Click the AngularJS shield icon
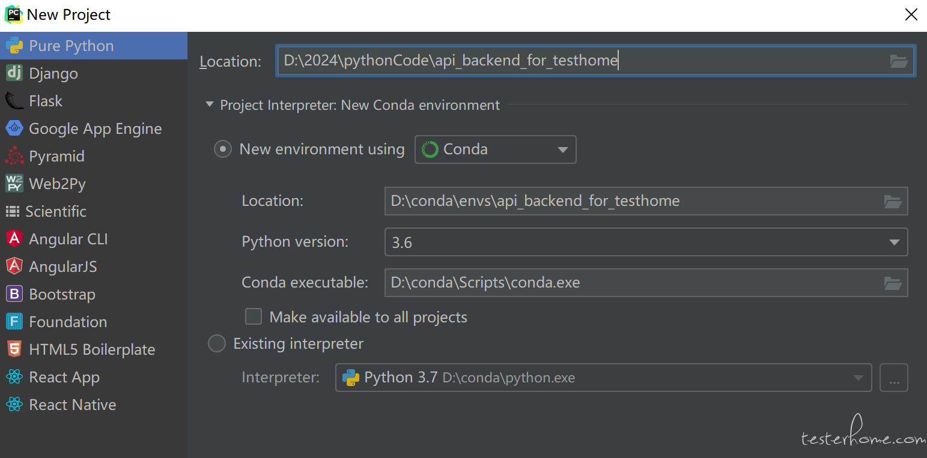927x458 pixels. [x=14, y=267]
